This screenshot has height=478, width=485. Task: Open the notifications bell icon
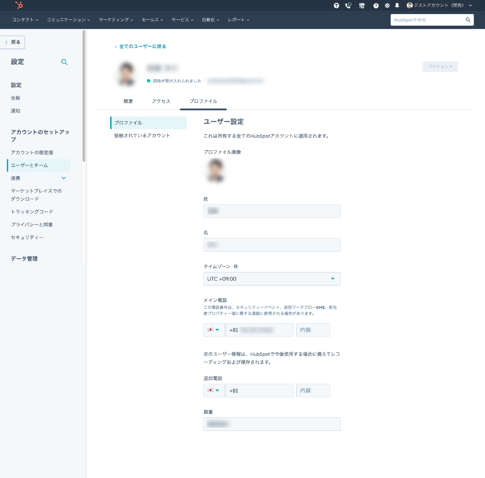(x=397, y=5)
